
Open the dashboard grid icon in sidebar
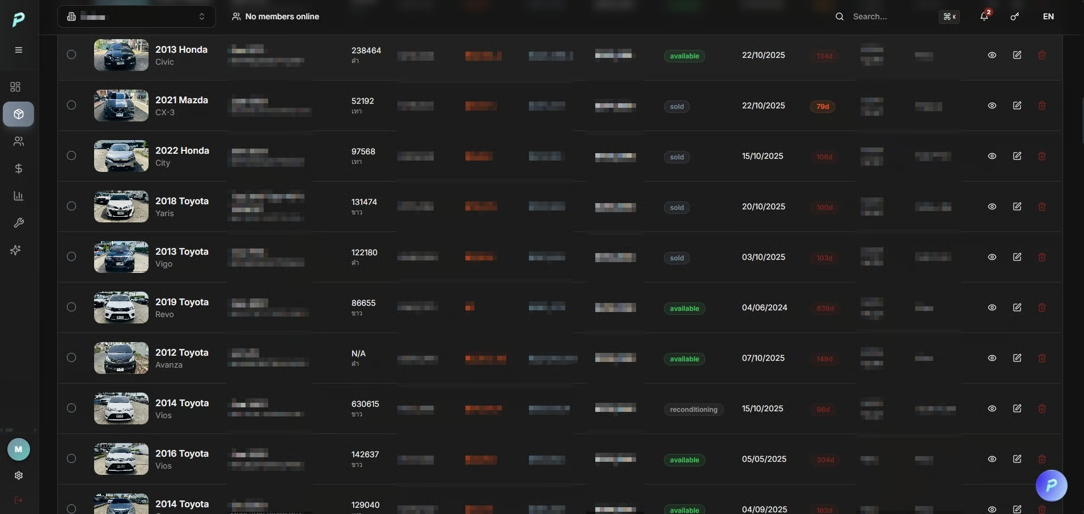pyautogui.click(x=16, y=87)
